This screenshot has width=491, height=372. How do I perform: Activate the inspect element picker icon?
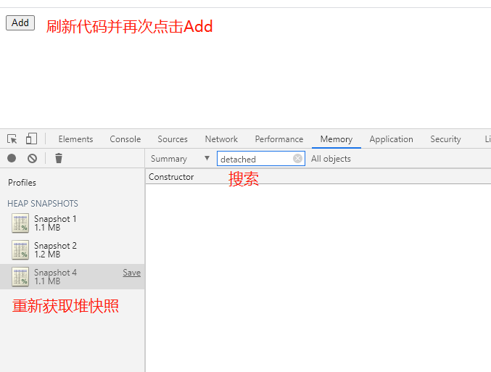point(12,139)
